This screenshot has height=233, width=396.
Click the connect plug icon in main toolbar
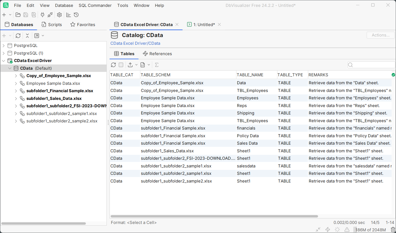pyautogui.click(x=42, y=15)
